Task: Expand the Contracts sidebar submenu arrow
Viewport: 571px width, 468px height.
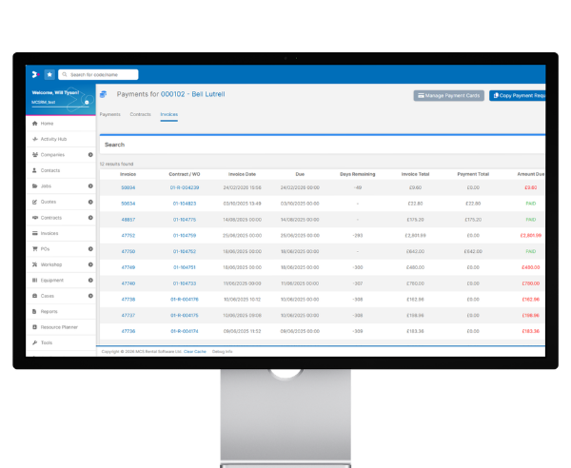Action: [89, 217]
